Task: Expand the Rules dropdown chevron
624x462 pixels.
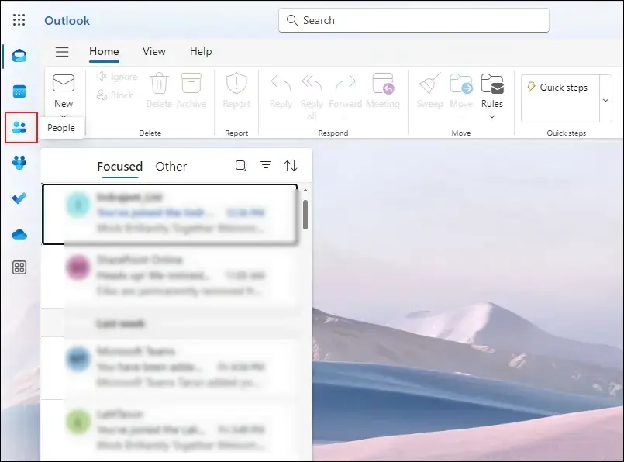Action: 492,116
